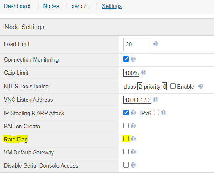Enable Disable Serial Console Access checkbox
This screenshot has height=173, width=214.
point(126,165)
